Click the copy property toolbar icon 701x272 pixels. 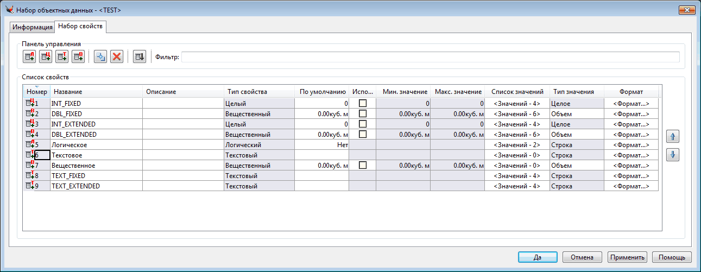pos(100,56)
